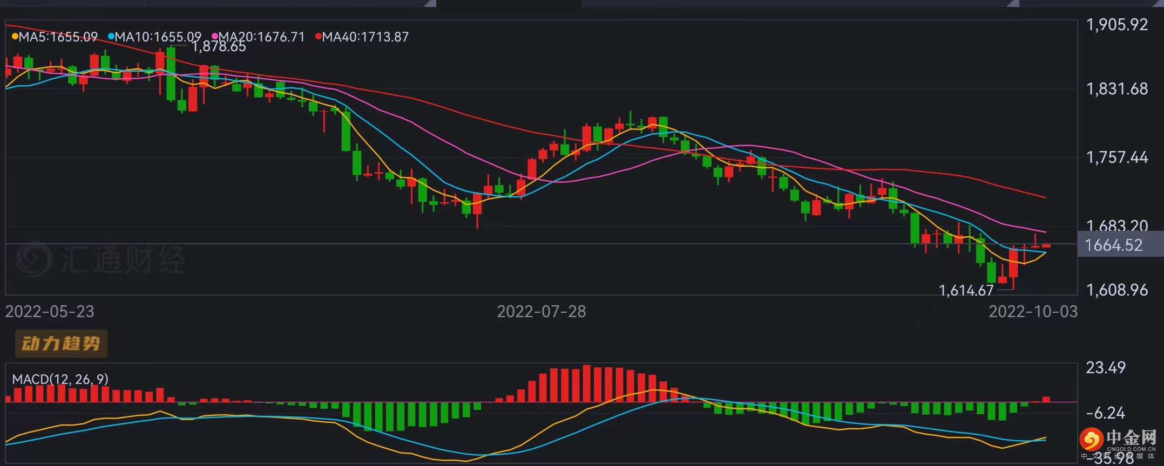
Task: Click the MA10:1655.09 legend label
Action: click(x=158, y=37)
